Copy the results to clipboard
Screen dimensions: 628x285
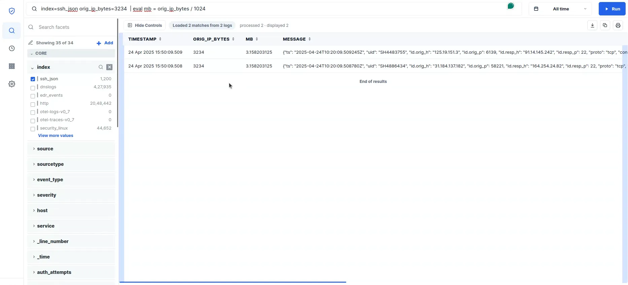pos(605,25)
